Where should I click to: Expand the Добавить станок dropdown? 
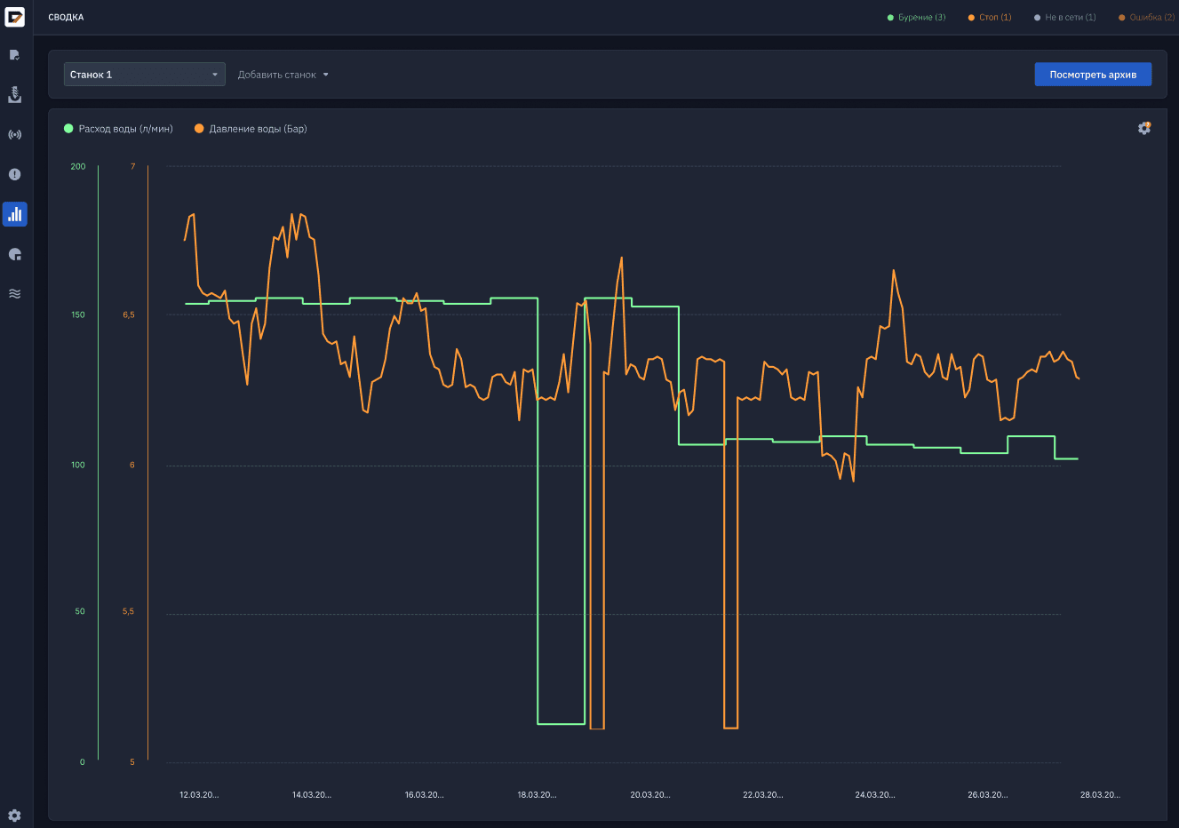(x=283, y=75)
